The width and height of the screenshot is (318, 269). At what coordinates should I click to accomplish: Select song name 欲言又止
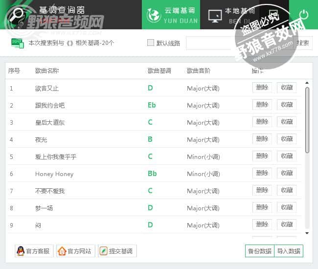(47, 89)
